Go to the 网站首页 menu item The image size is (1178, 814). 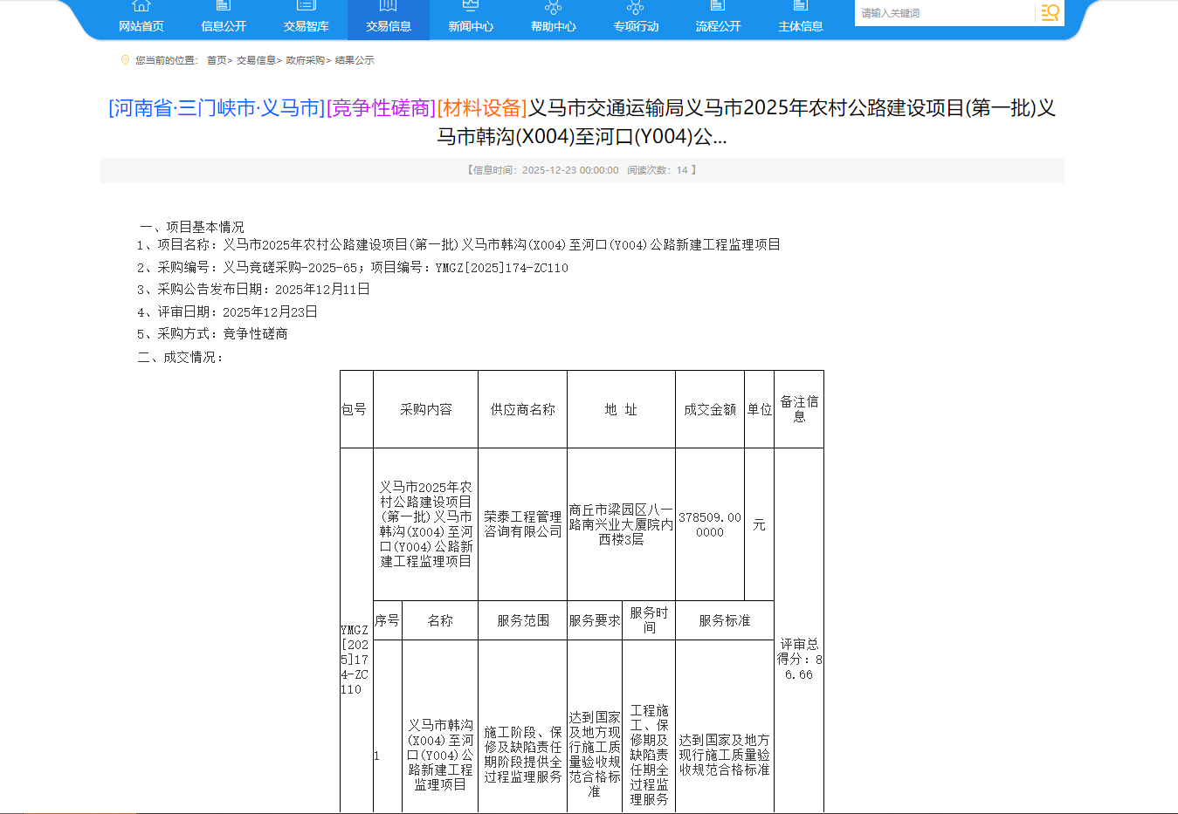141,26
